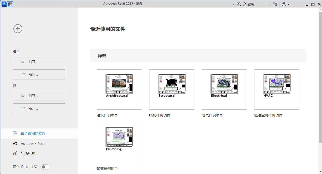This screenshot has width=322, height=174.
Task: Create a new family with 新建 under 族
Action: (x=39, y=108)
